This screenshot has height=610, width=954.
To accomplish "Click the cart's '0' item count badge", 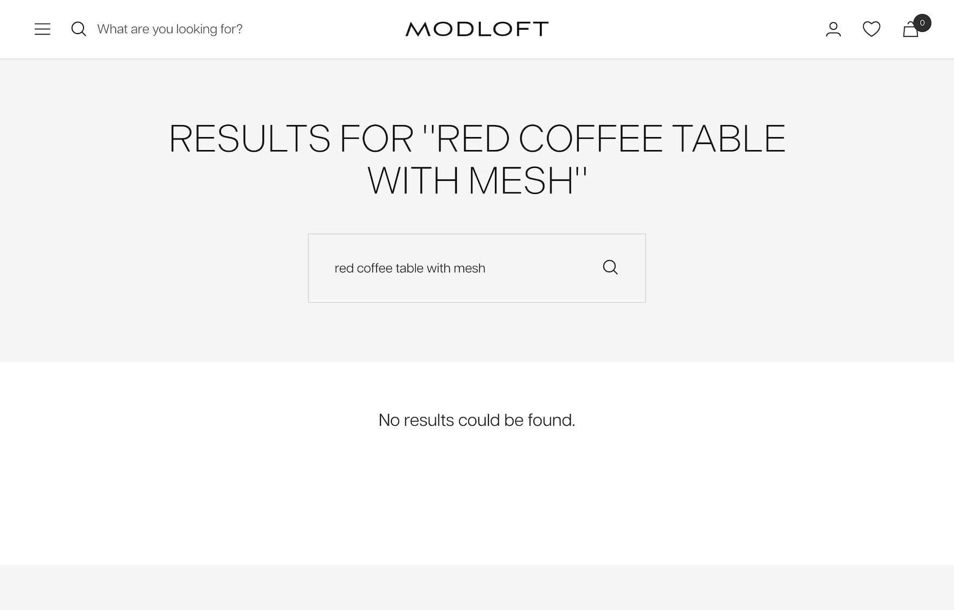I will (922, 23).
